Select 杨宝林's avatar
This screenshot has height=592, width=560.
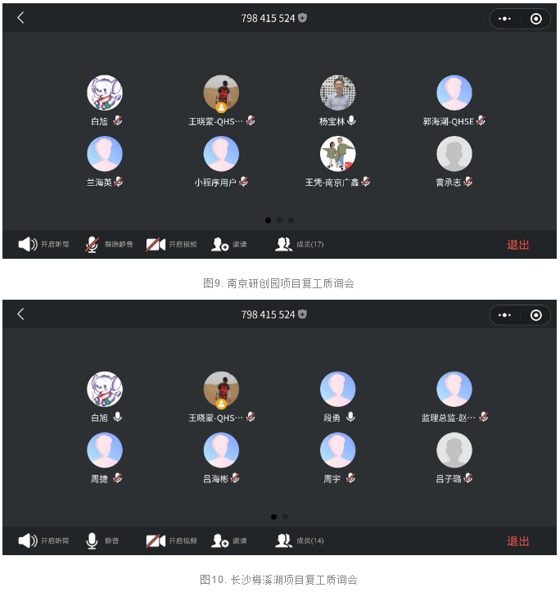[337, 93]
